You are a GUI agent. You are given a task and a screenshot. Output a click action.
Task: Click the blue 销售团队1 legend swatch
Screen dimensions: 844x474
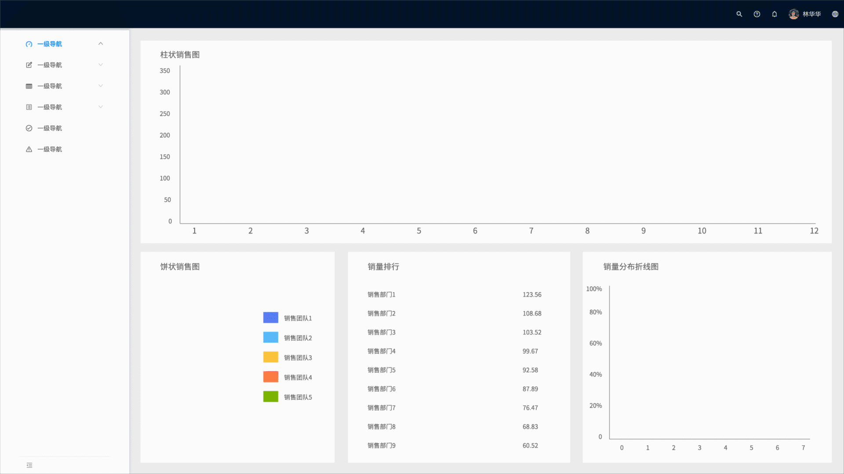pos(271,317)
